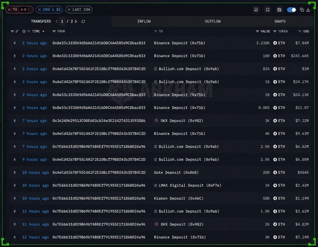Viewport: 318px width, 247px height.
Task: Refresh the transfers list
Action: pyautogui.click(x=83, y=21)
